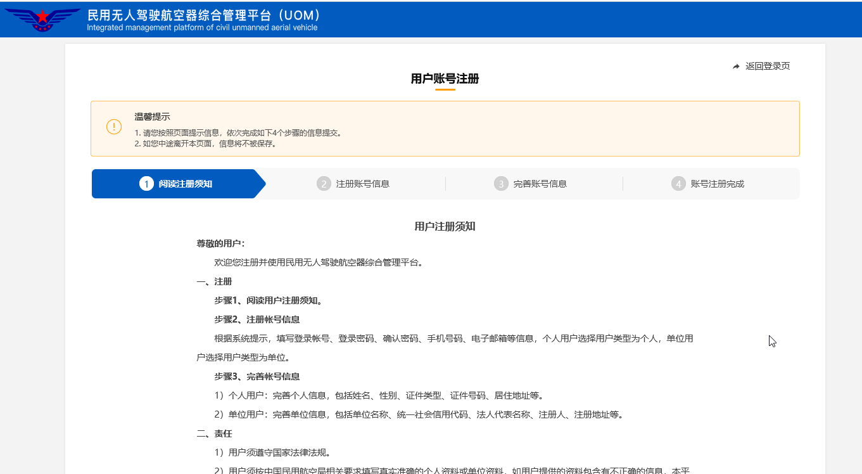Image resolution: width=862 pixels, height=474 pixels.
Task: Click the English platform subtitle in header
Action: [202, 28]
